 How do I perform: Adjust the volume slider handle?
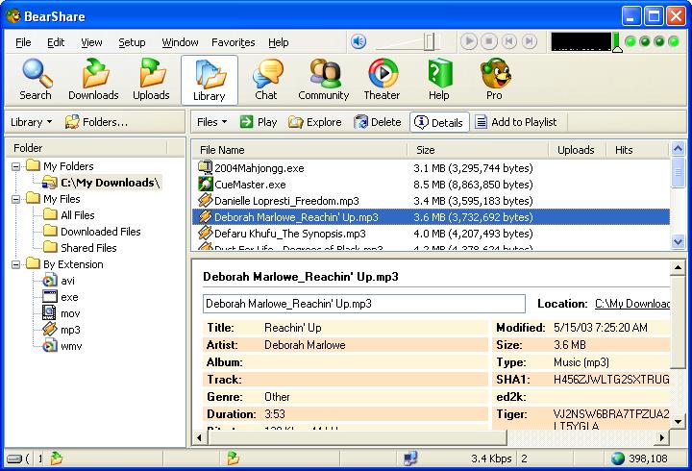pos(429,42)
